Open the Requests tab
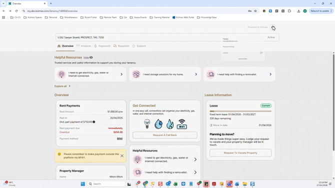 (x=121, y=46)
